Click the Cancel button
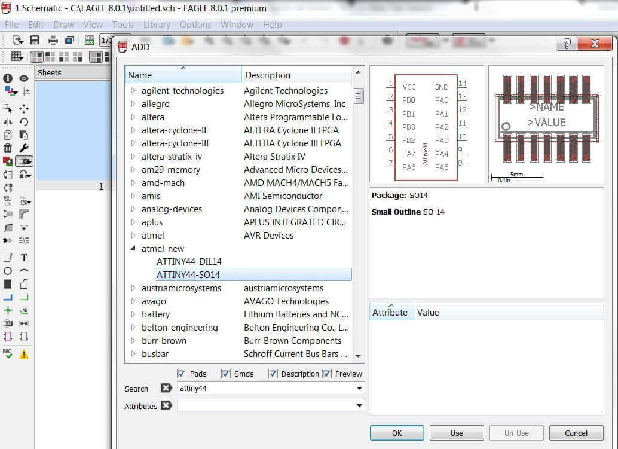The height and width of the screenshot is (449, 618). tap(576, 433)
